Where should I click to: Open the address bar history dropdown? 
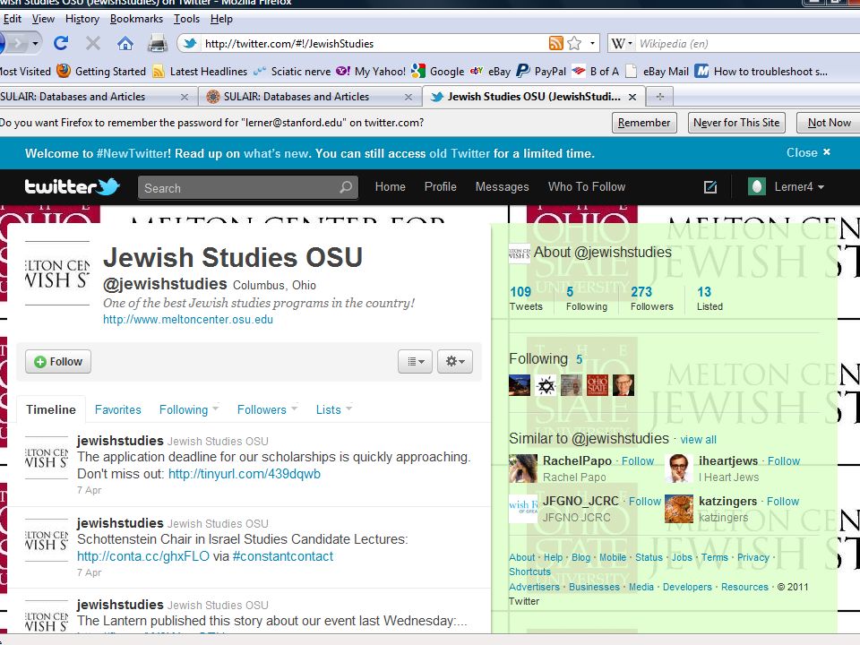592,43
